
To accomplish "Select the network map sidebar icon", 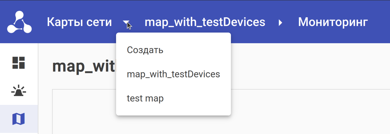I will click(19, 119).
